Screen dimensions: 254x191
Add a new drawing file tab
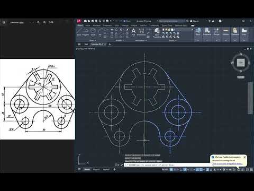click(x=110, y=44)
